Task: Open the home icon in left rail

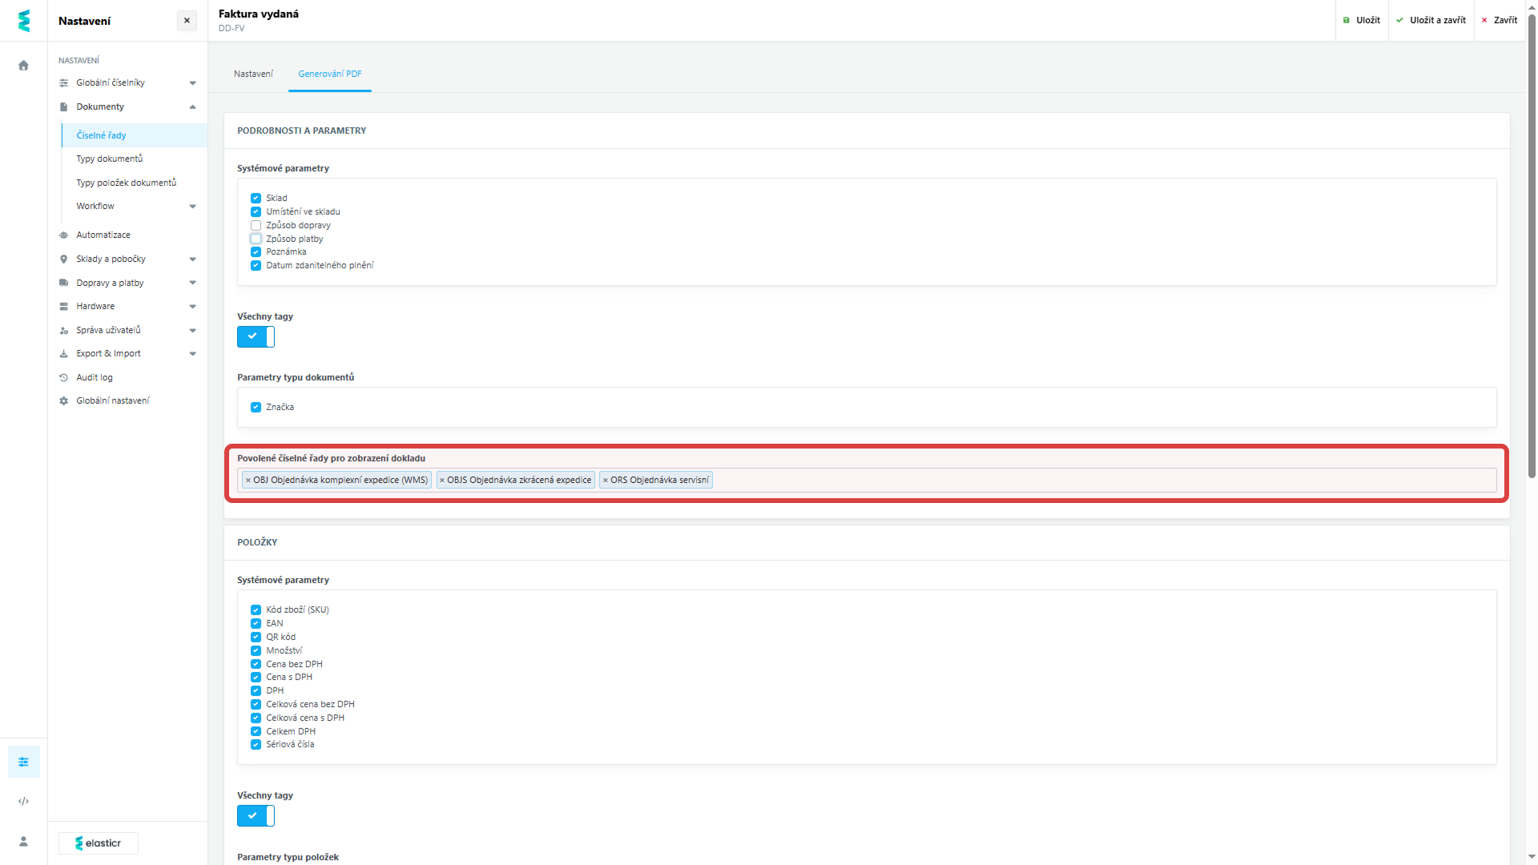Action: click(x=23, y=66)
